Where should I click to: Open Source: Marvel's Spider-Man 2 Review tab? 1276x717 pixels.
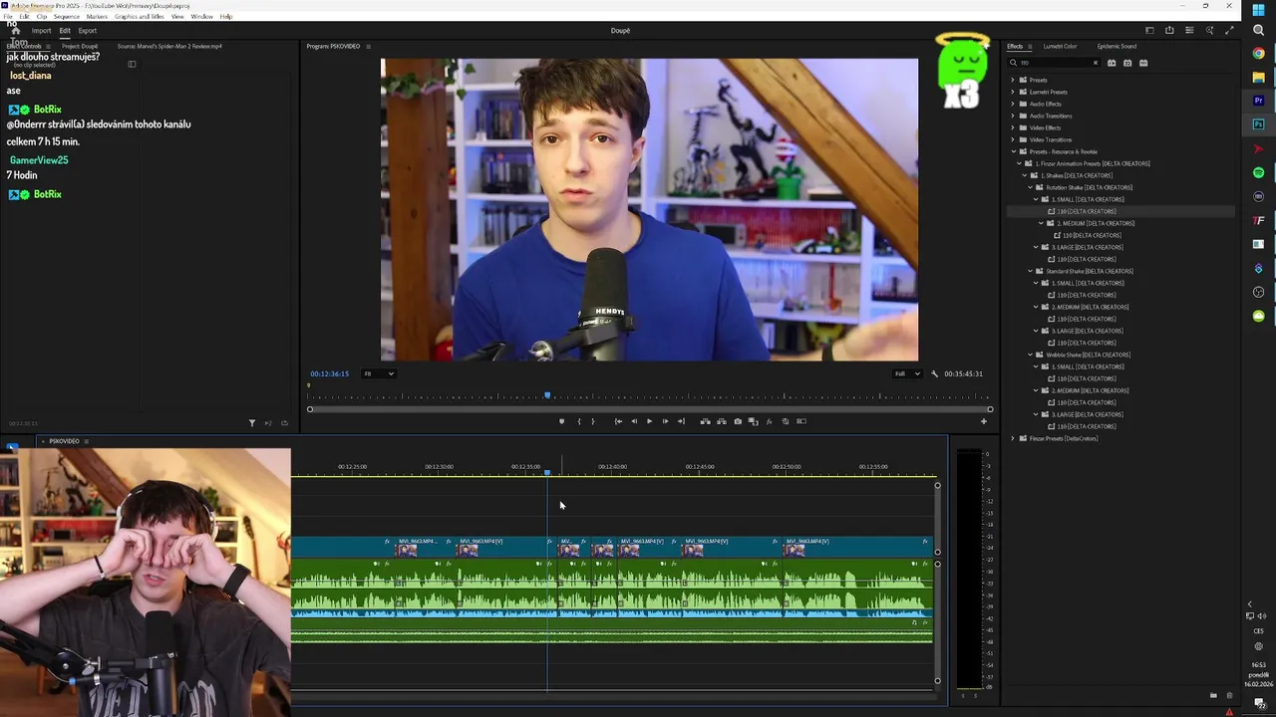(x=169, y=46)
